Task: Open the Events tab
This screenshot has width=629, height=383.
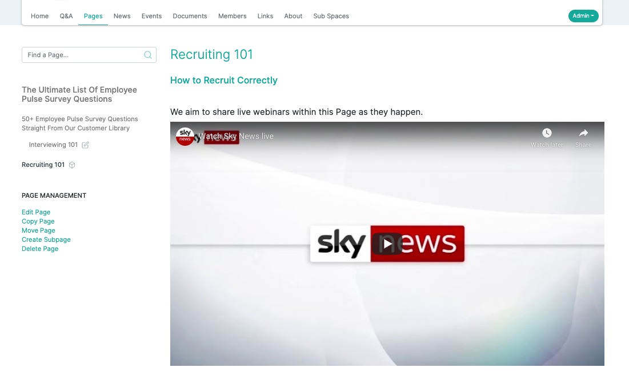Action: [151, 16]
